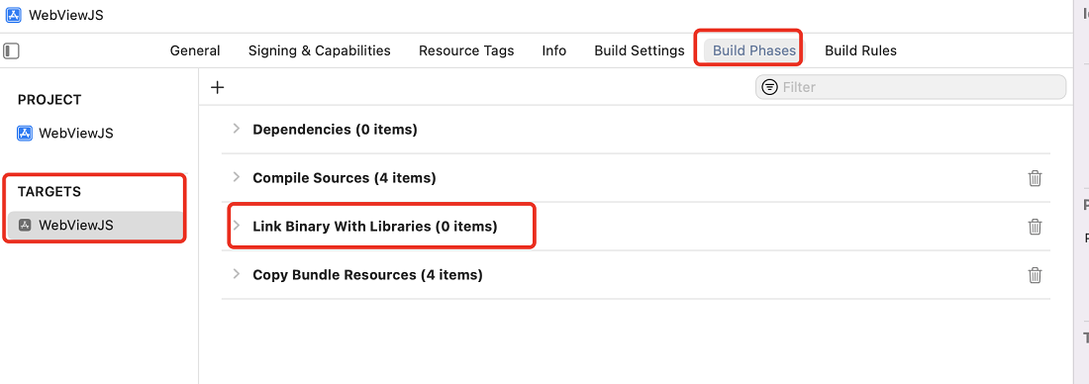Switch to the Info tab
Screen dimensions: 1089x384
554,50
